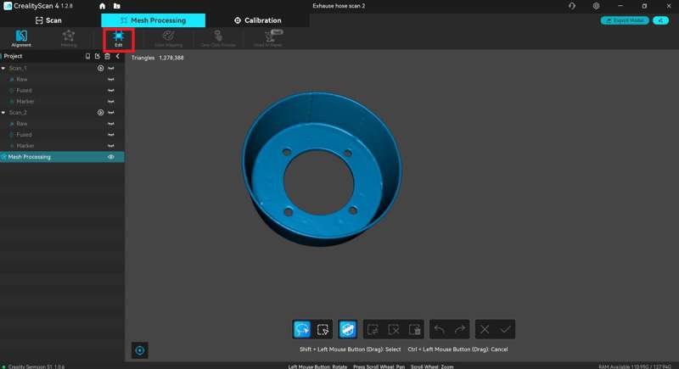Collapse the Scan_1 tree group
This screenshot has width=679, height=369.
tap(4, 68)
